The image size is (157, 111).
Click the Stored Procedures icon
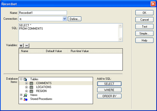point(25,99)
